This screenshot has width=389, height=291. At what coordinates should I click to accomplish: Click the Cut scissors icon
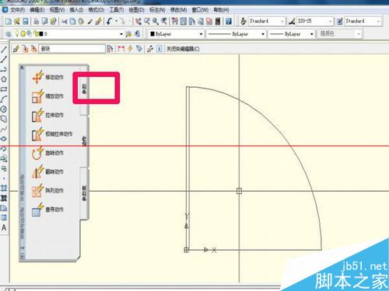click(x=65, y=21)
